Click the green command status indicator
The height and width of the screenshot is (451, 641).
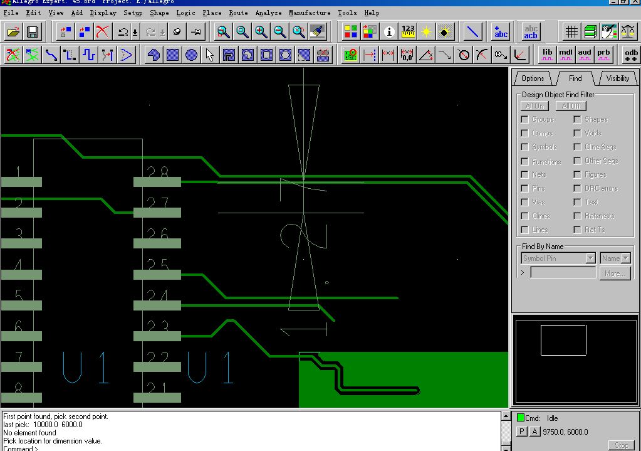[x=521, y=418]
